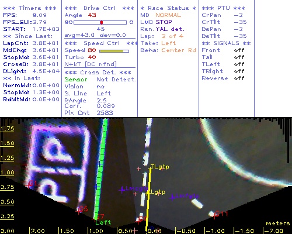Toggle the Tail signal off value

click(239, 57)
